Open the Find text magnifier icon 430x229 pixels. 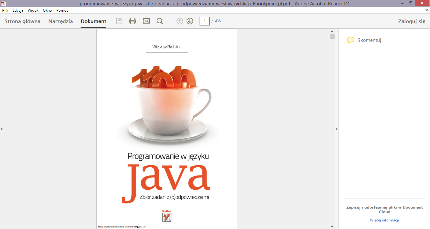[x=160, y=21]
